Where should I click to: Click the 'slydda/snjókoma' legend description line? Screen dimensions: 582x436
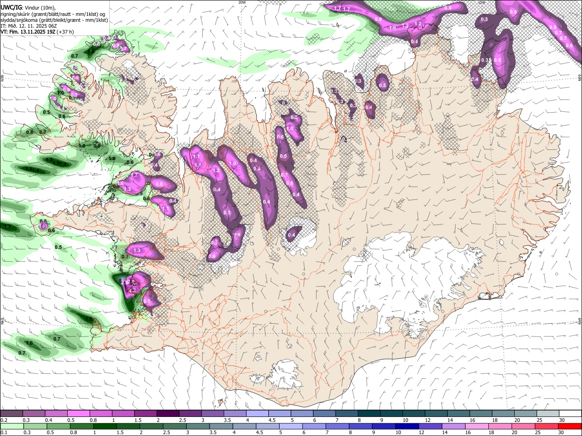tap(54, 20)
